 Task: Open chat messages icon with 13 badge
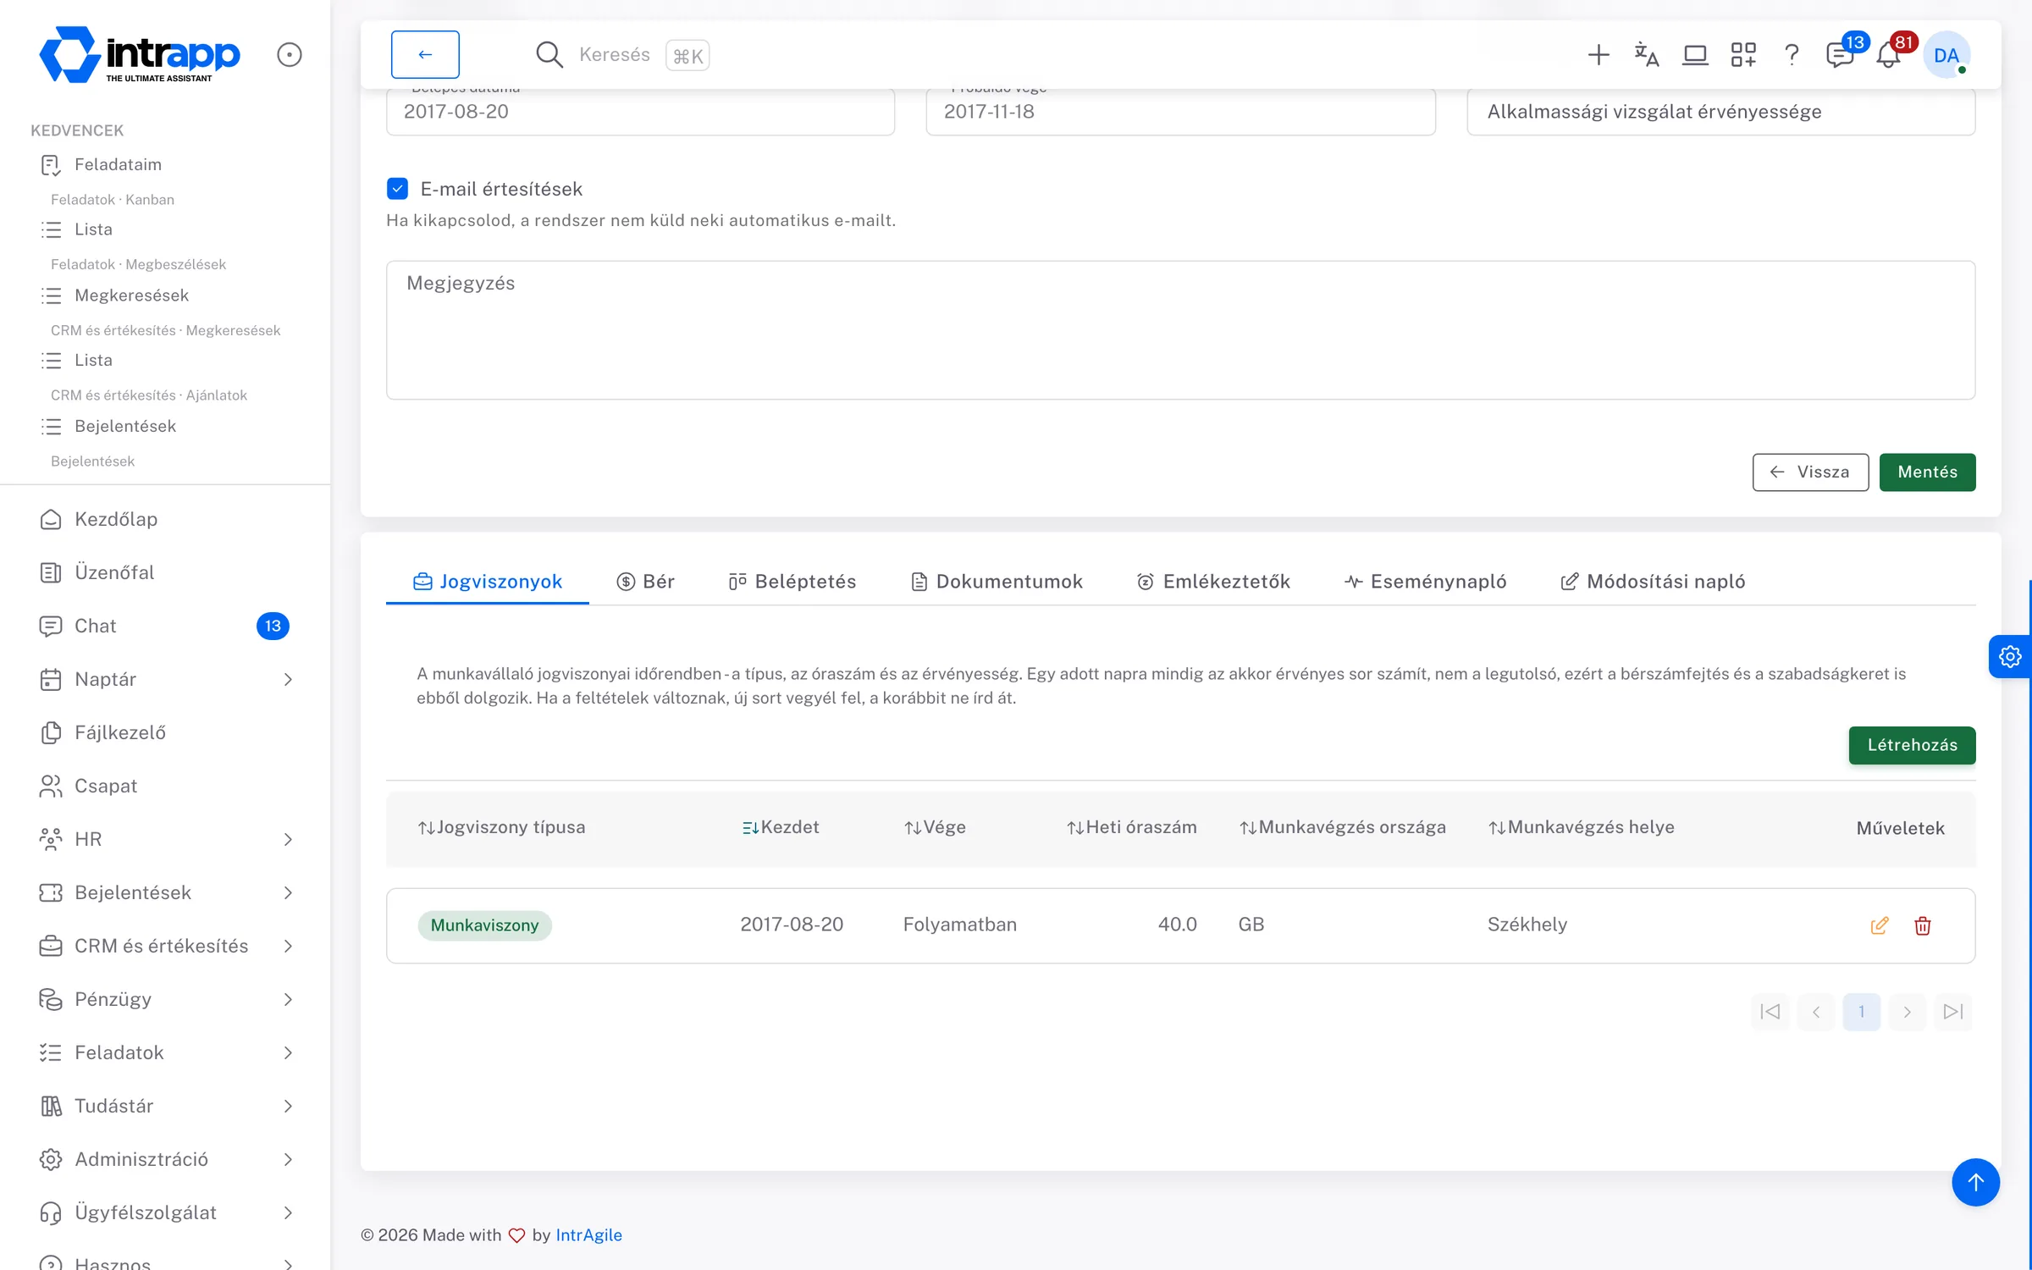[1840, 55]
